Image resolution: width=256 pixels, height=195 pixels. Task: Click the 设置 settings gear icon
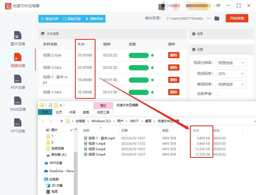pyautogui.click(x=194, y=49)
